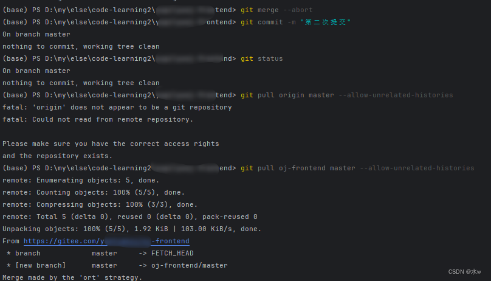The image size is (491, 281).
Task: Click the 'Total 5 (delta 0)' output line
Action: click(130, 217)
